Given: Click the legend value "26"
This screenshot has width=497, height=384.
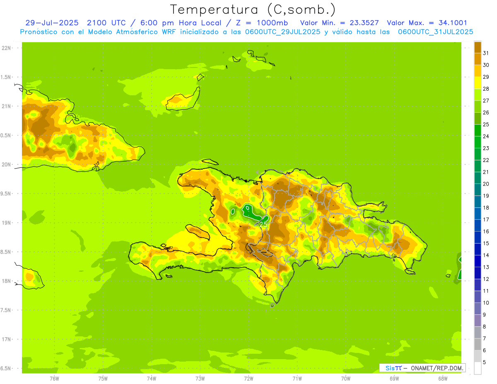Looking at the screenshot, I should click(486, 113).
